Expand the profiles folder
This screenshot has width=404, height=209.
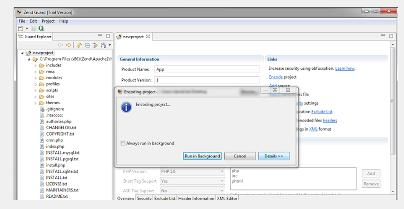(x=35, y=84)
